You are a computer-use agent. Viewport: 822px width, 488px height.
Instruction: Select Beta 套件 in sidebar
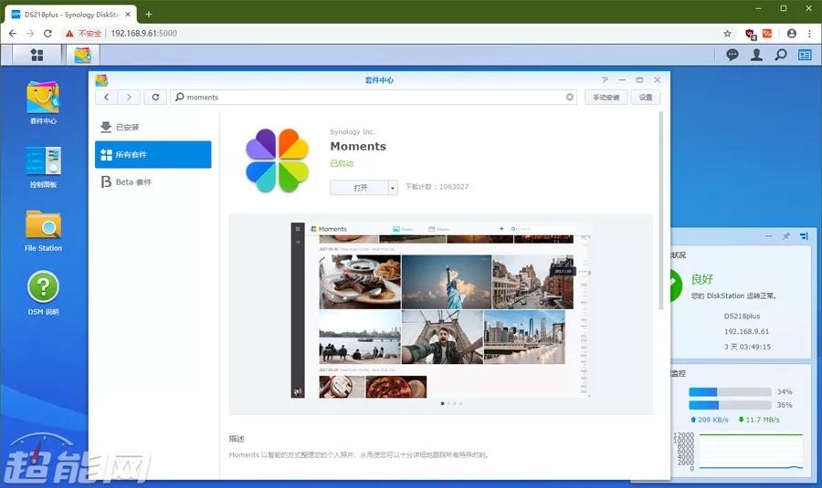pyautogui.click(x=153, y=182)
